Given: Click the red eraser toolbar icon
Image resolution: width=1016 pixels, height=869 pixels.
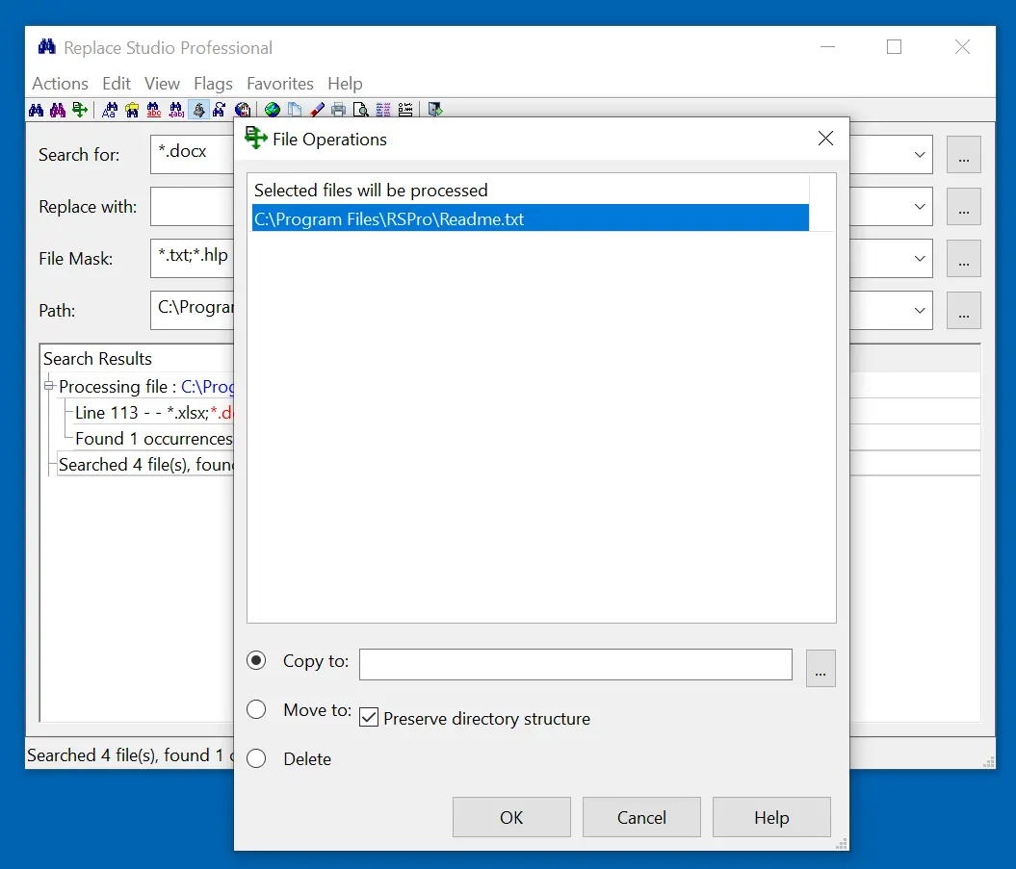Looking at the screenshot, I should (317, 110).
